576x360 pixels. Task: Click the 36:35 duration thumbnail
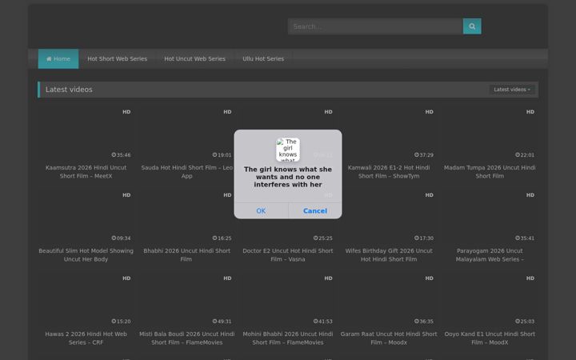pyautogui.click(x=389, y=300)
